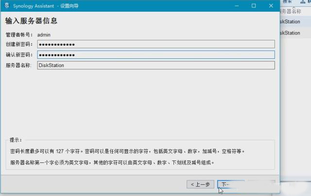Click the create new password field
Image resolution: width=311 pixels, height=196 pixels.
pos(156,44)
